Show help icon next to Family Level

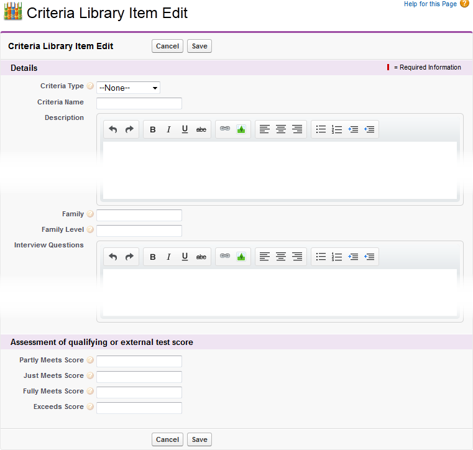click(x=90, y=230)
